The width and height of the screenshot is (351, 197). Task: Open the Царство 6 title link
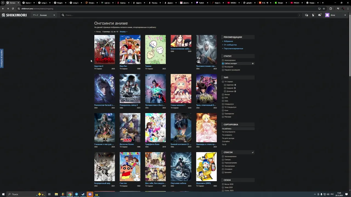click(x=99, y=66)
